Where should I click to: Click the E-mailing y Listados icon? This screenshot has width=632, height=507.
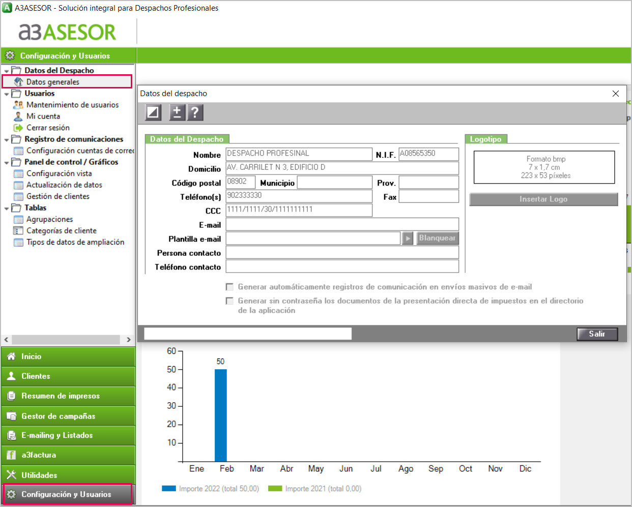11,435
